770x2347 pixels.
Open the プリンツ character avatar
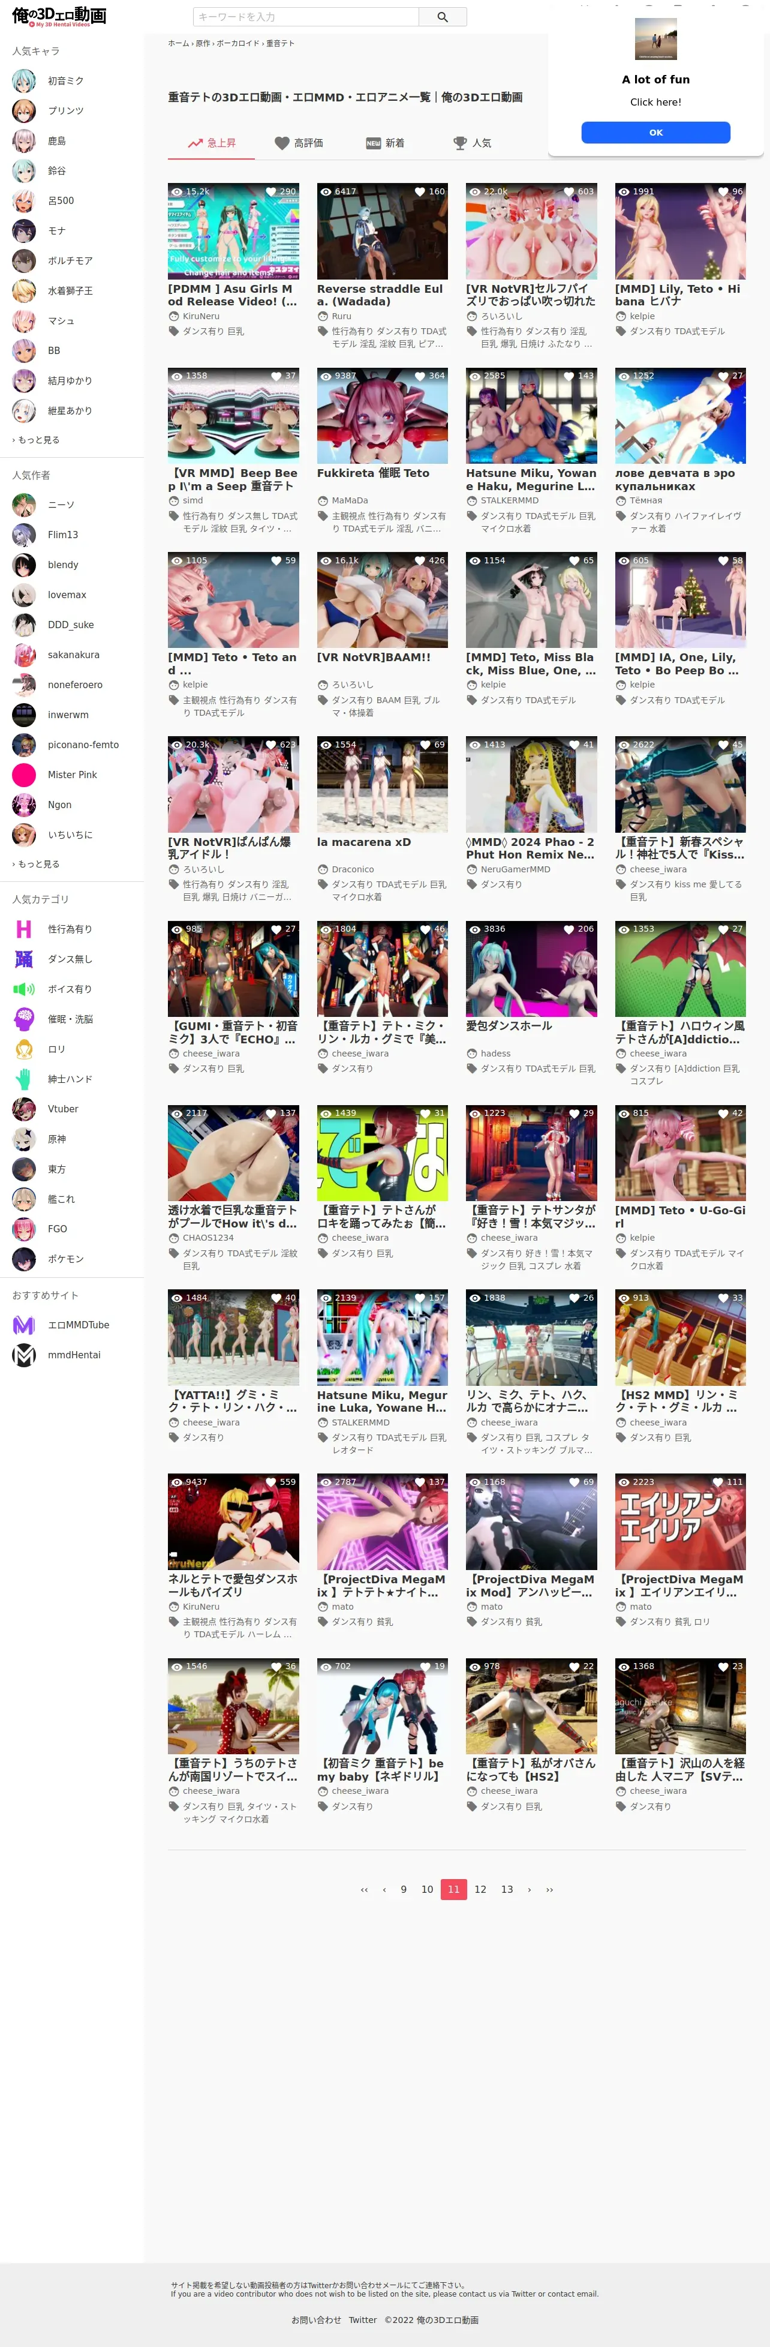[24, 111]
